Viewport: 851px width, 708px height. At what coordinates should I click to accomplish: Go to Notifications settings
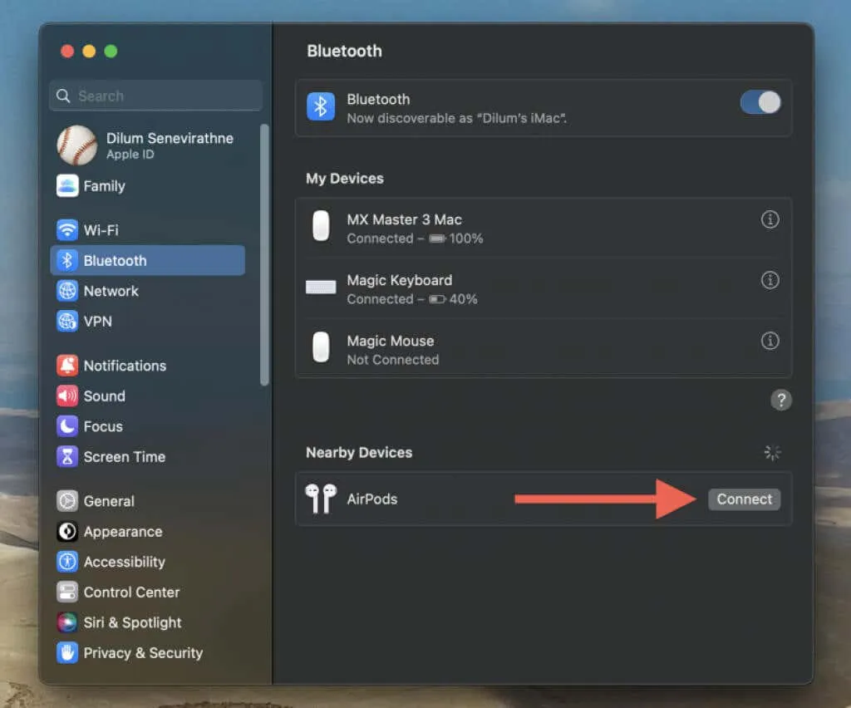(125, 366)
